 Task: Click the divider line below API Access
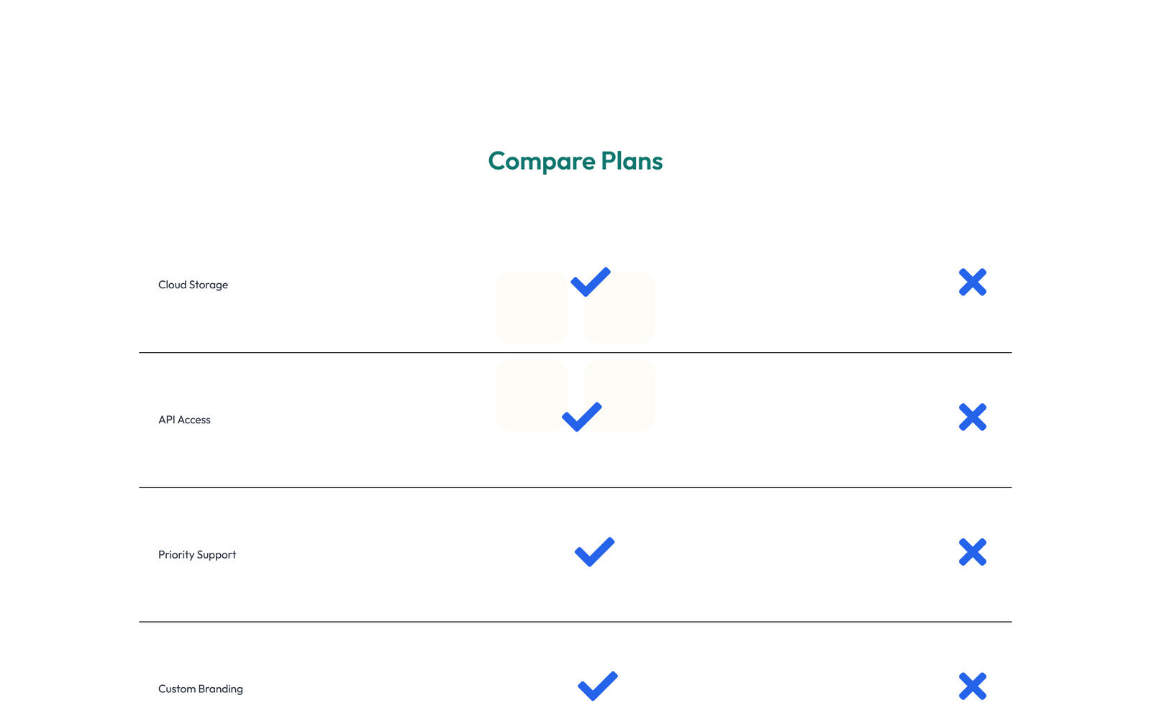575,487
